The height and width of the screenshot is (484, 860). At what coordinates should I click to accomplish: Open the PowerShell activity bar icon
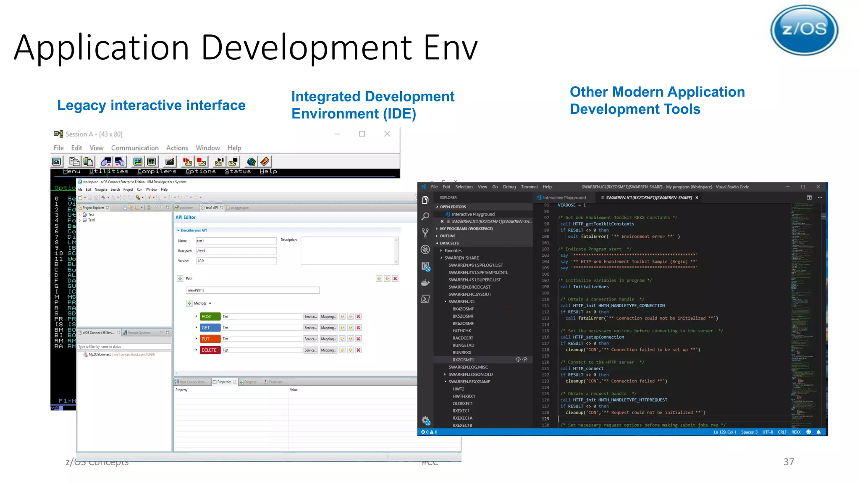pyautogui.click(x=425, y=299)
